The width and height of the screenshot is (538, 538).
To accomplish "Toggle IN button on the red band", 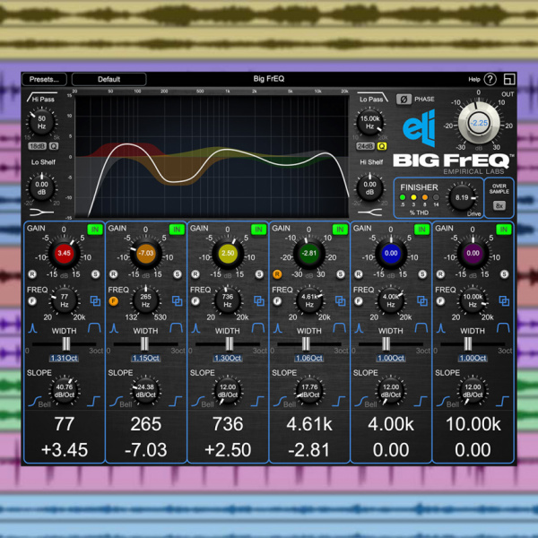I will [x=95, y=230].
